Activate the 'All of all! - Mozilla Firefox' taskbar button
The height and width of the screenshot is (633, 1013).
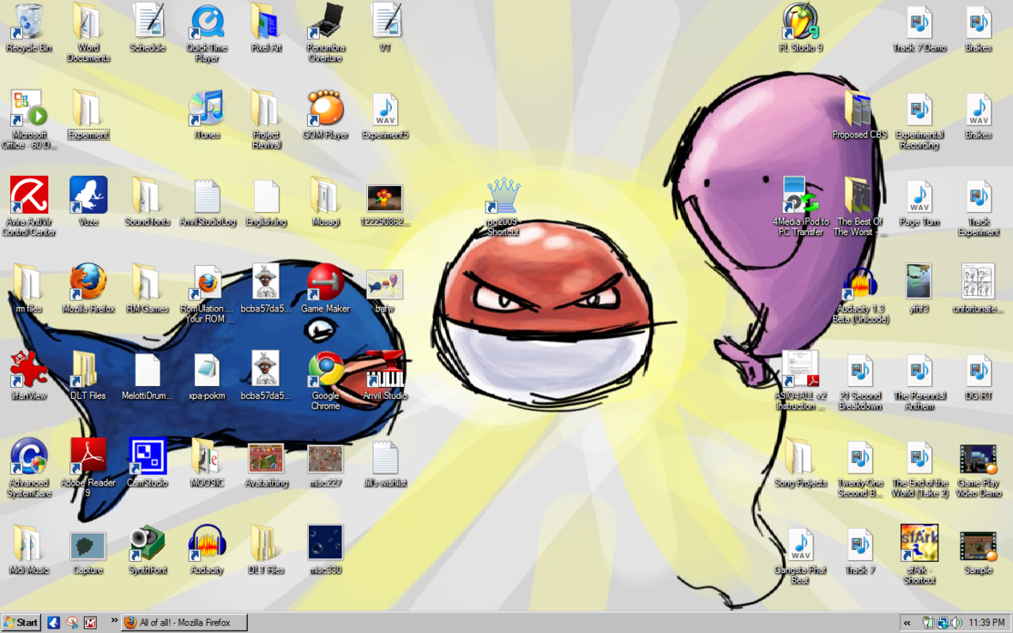(184, 623)
